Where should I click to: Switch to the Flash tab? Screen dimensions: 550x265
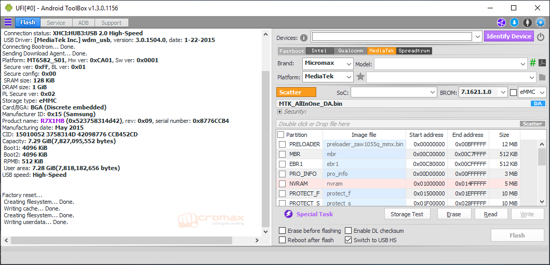coord(28,22)
